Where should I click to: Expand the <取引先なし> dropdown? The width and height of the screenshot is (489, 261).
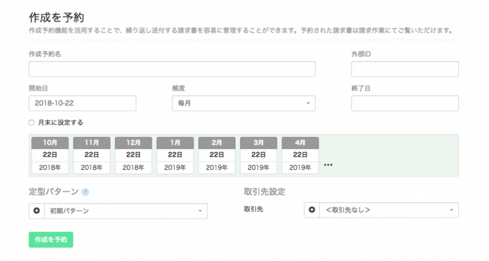389,210
